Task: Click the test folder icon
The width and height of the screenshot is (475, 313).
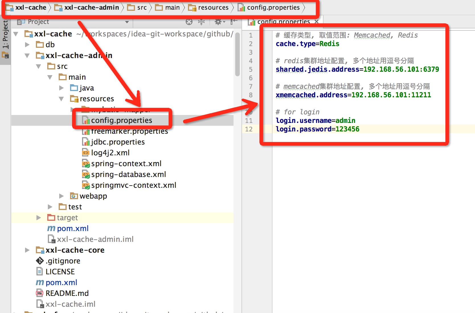Action: coord(63,207)
